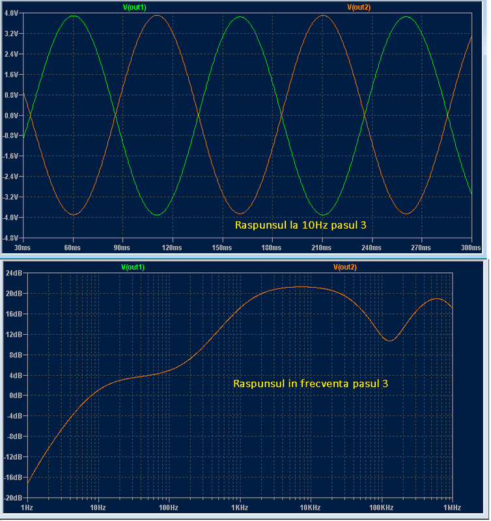Click the 0.8V vertical axis label
Image resolution: width=491 pixels, height=521 pixels.
point(11,95)
